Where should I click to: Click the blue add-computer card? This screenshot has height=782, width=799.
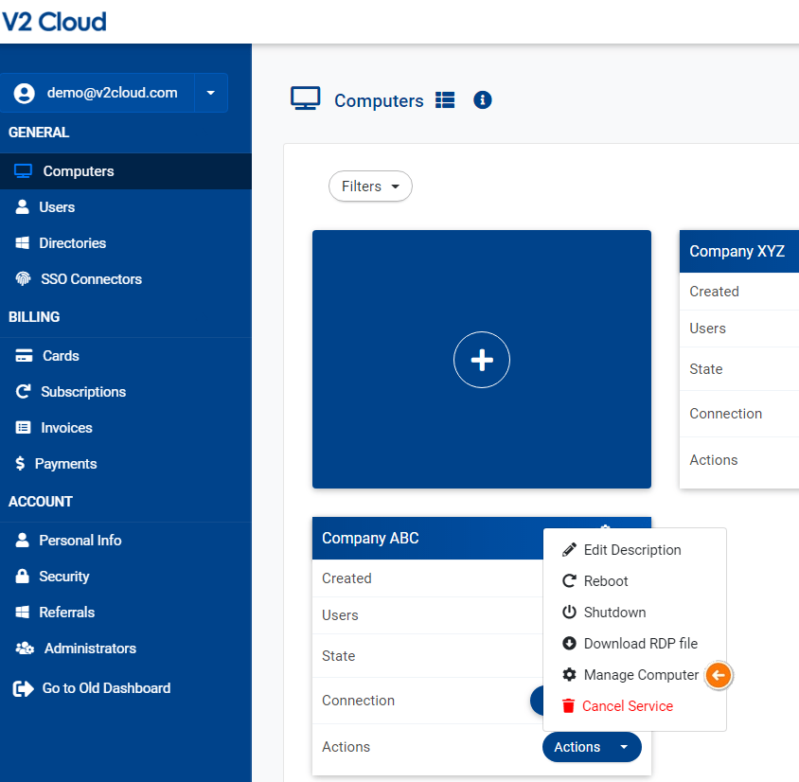(x=482, y=359)
